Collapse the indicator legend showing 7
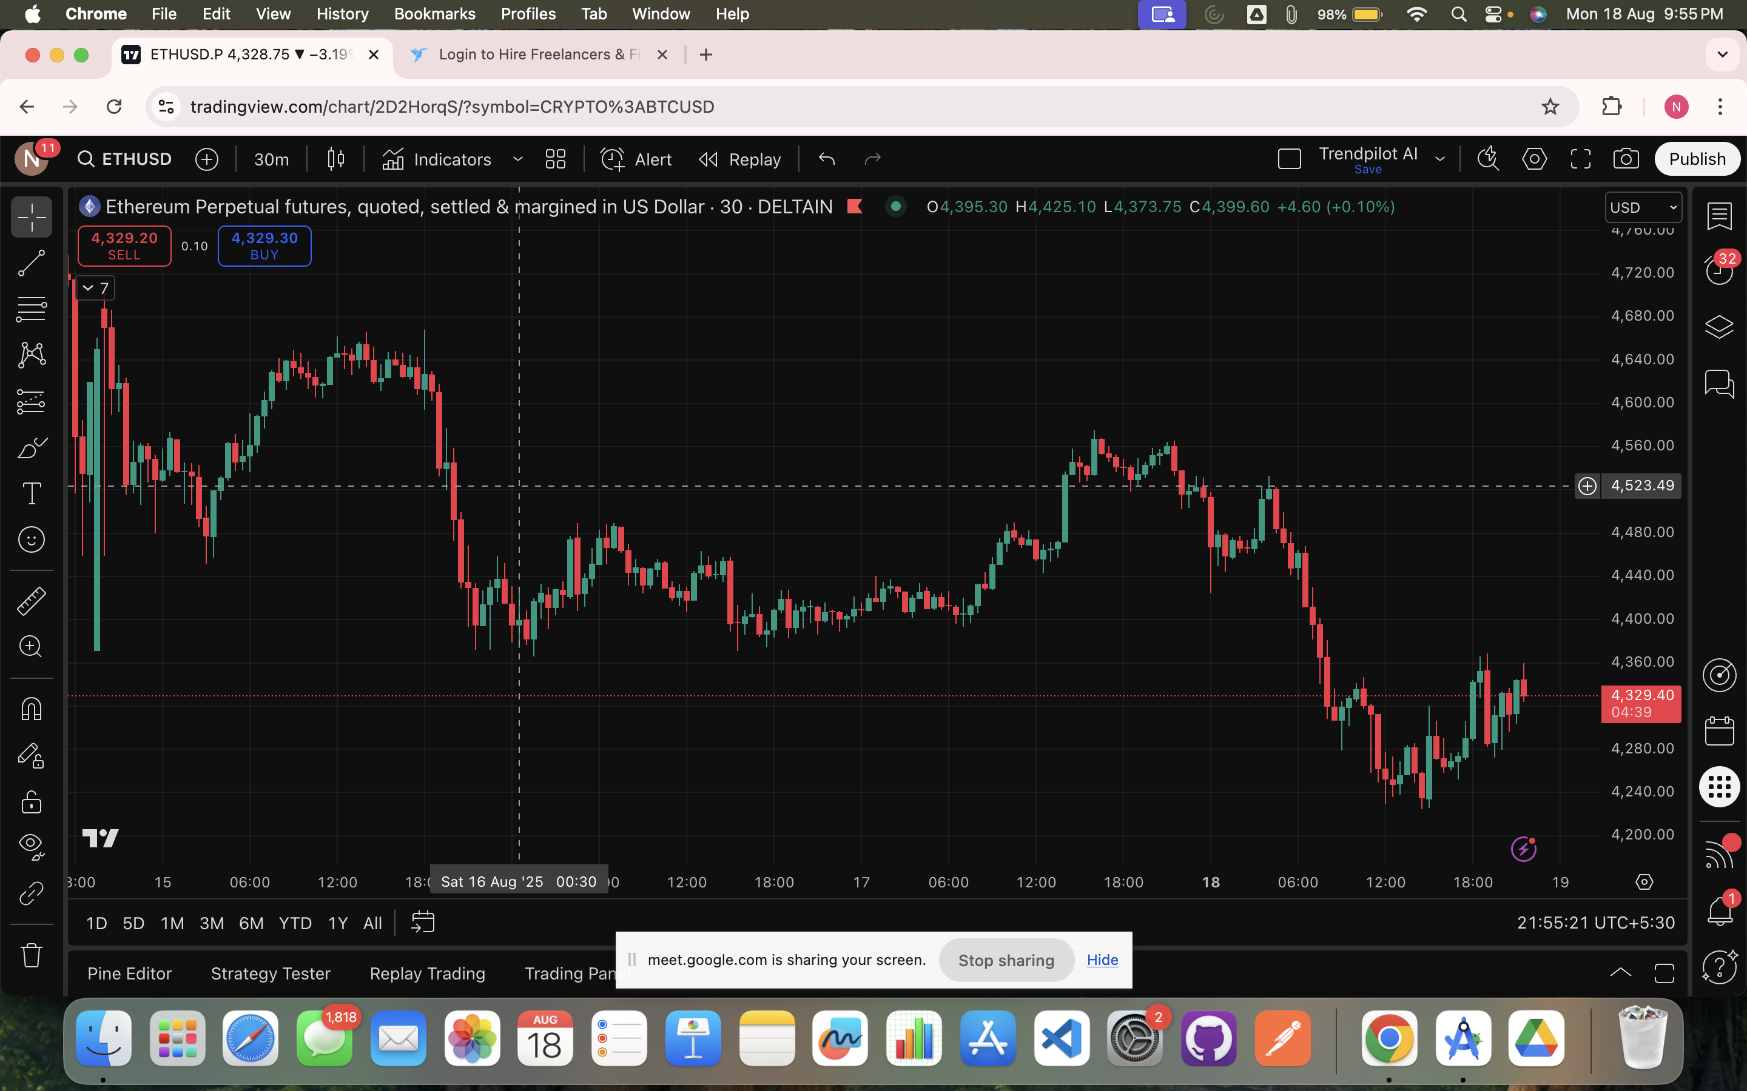Viewport: 1747px width, 1091px height. (88, 288)
